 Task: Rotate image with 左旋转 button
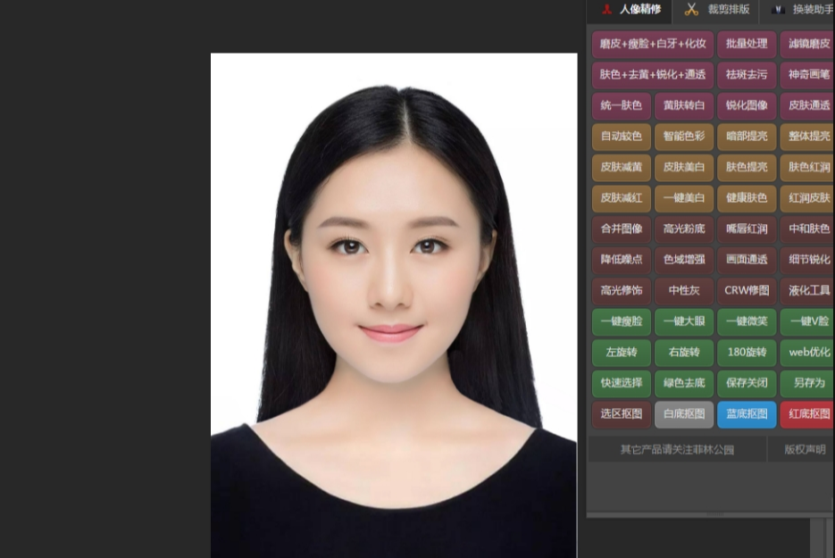point(621,353)
